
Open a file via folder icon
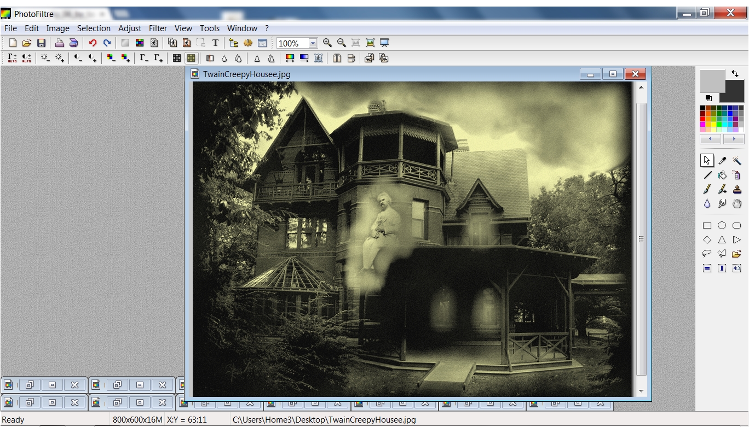26,43
